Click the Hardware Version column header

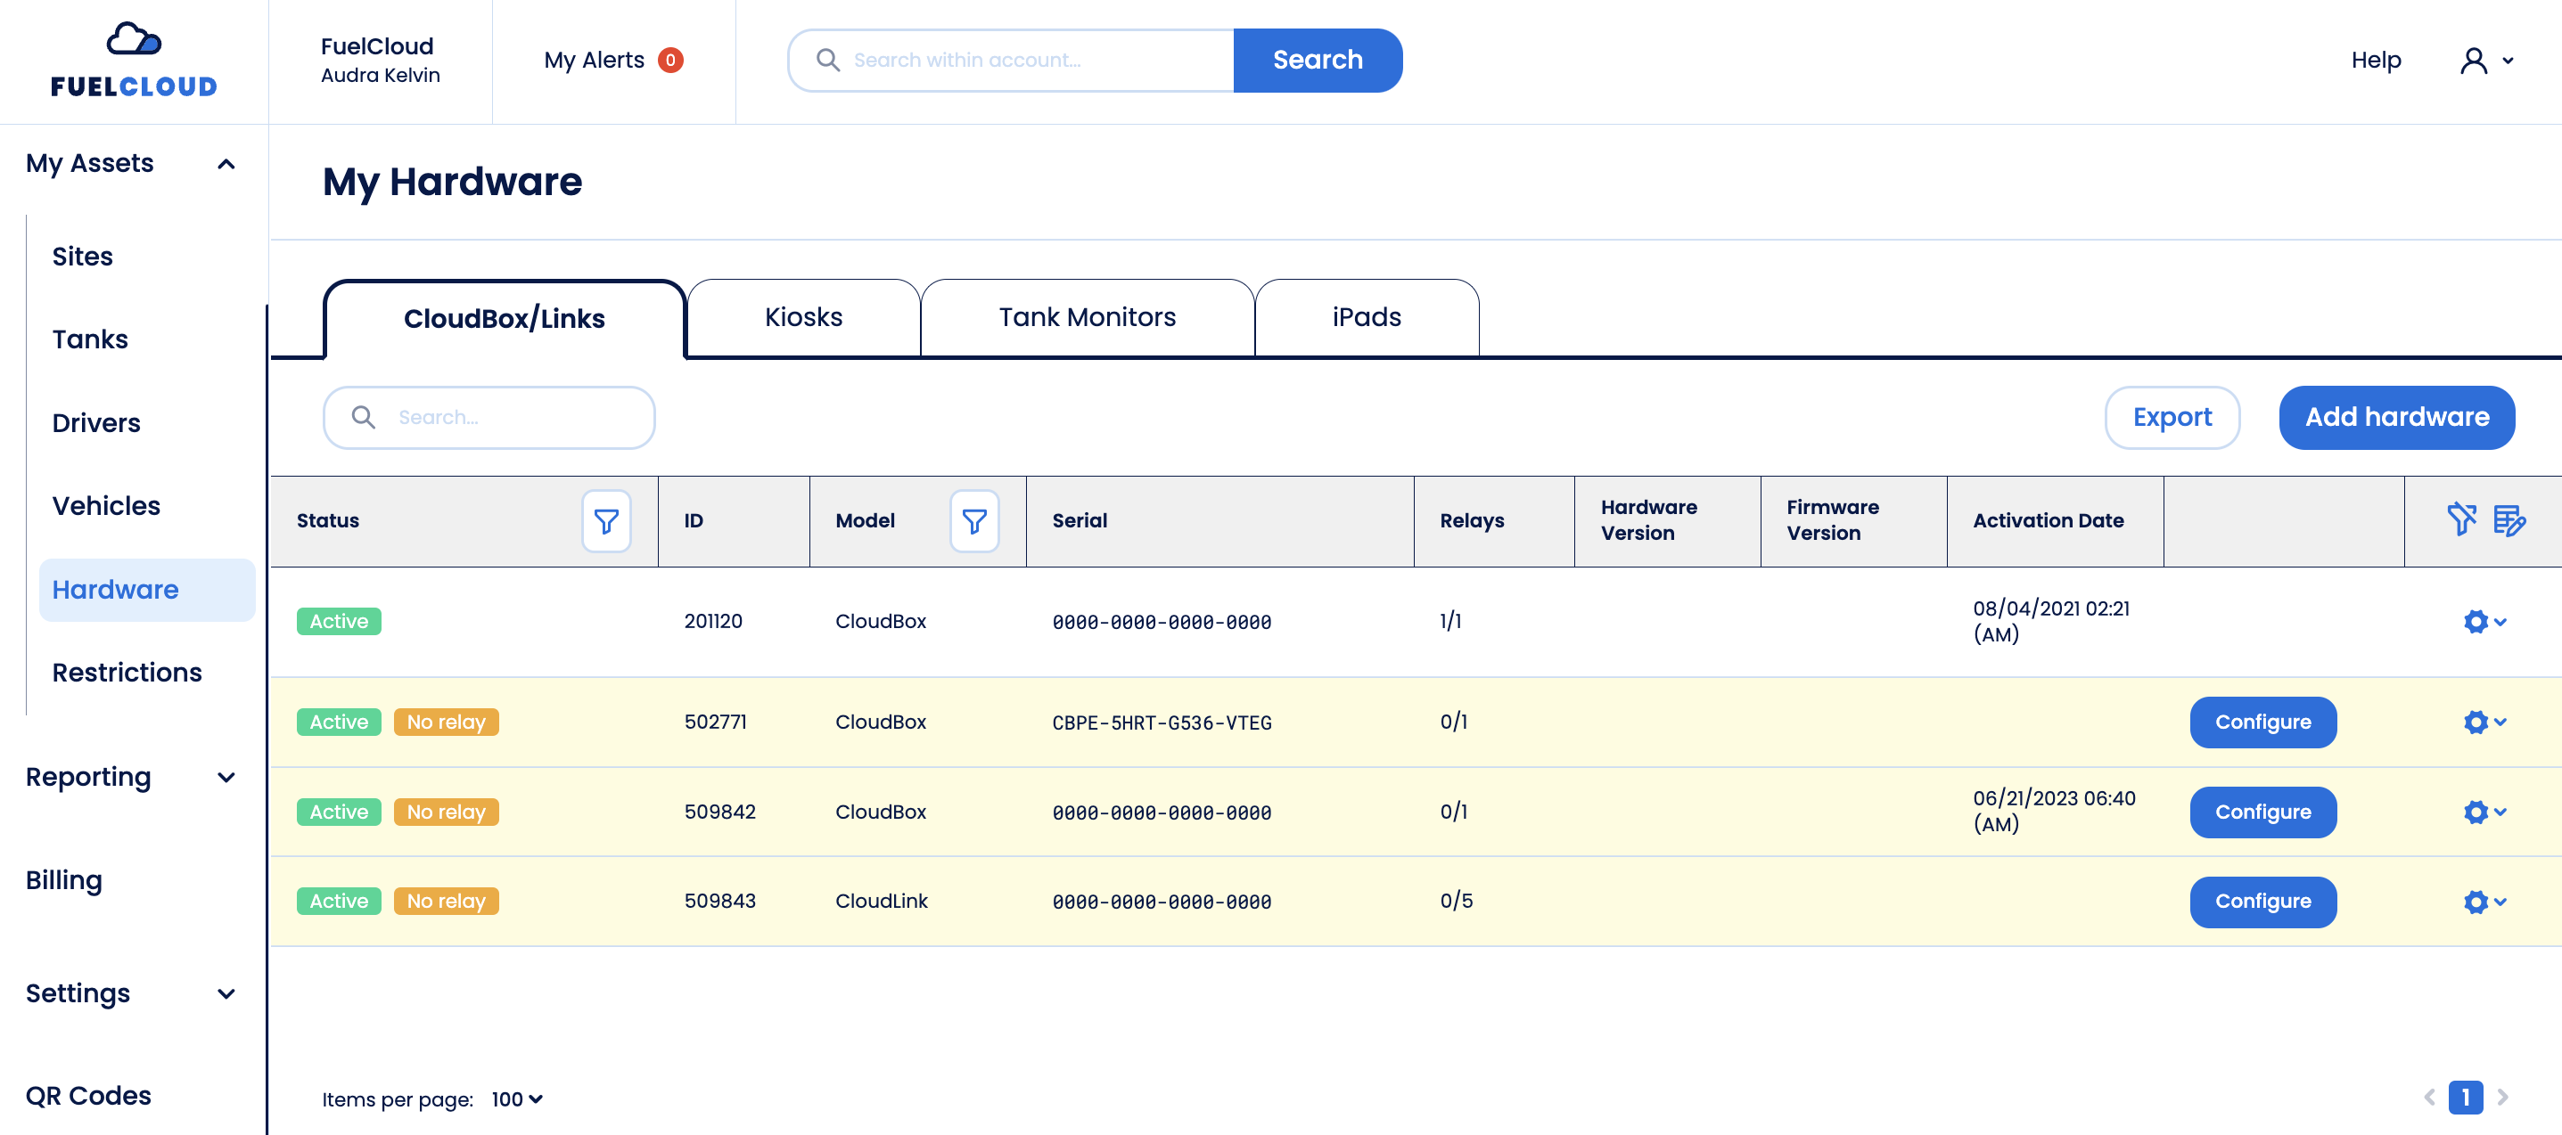pyautogui.click(x=1648, y=521)
